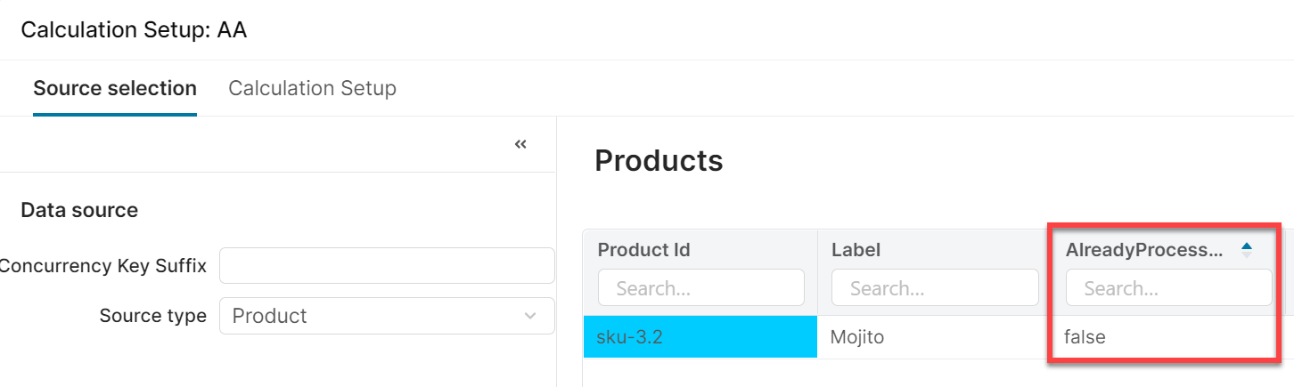This screenshot has width=1294, height=387.
Task: Click the Label column search field
Action: tap(934, 288)
